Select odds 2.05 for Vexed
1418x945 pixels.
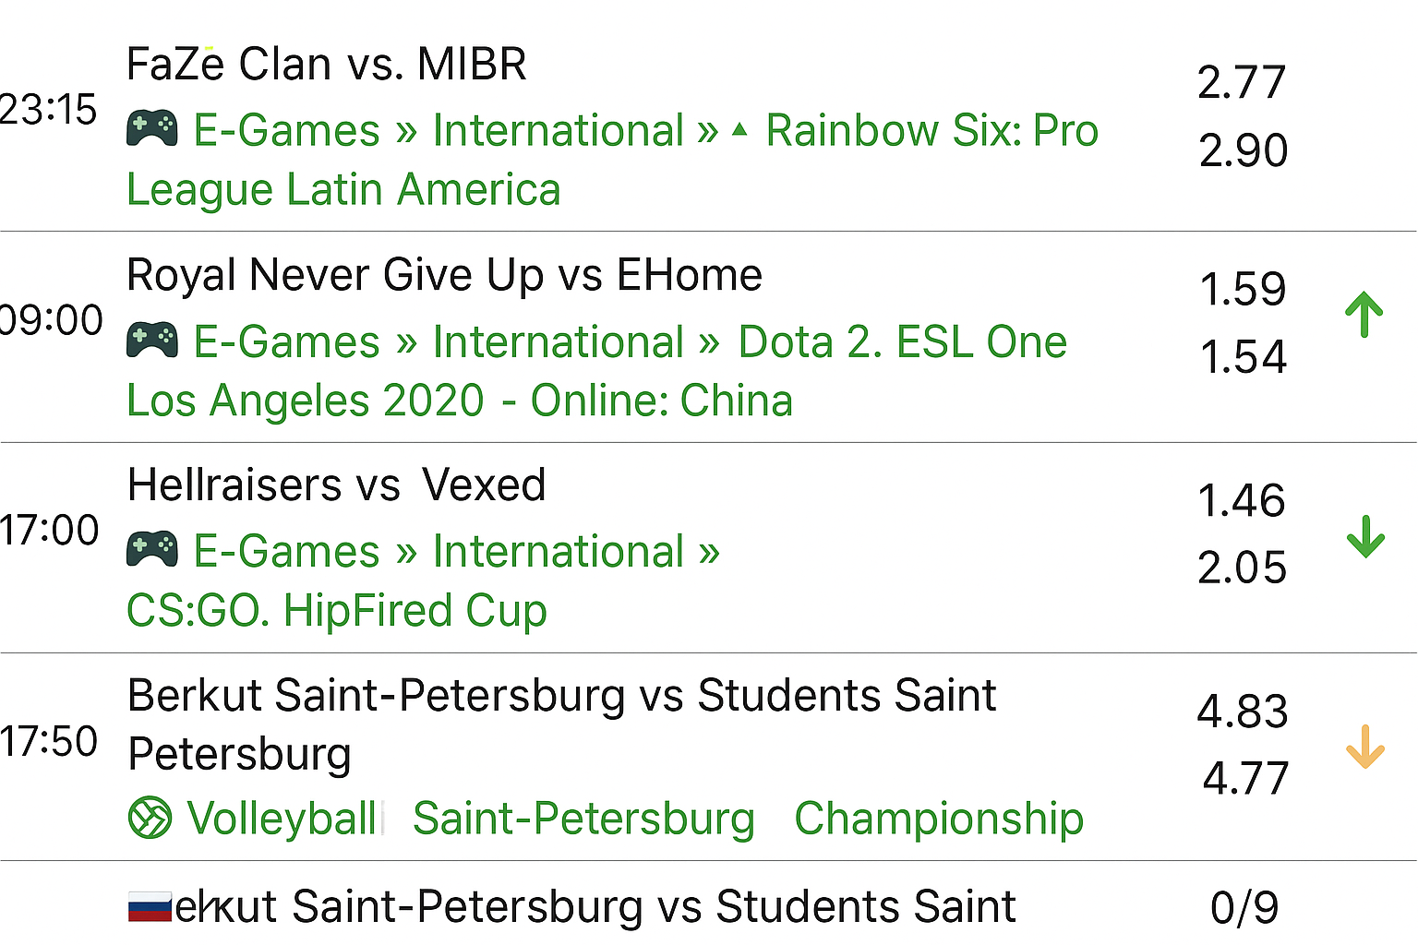click(x=1242, y=568)
